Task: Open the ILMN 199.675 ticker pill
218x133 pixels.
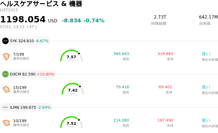Action: [26, 107]
